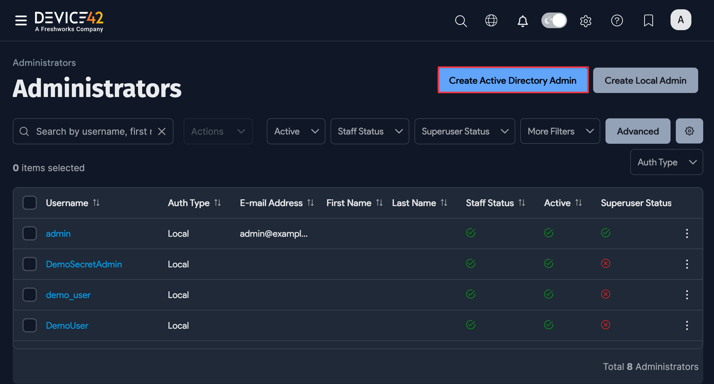Screen dimensions: 714x384
Task: Select the checkbox for DemoSecretAdmin row
Action: click(29, 264)
